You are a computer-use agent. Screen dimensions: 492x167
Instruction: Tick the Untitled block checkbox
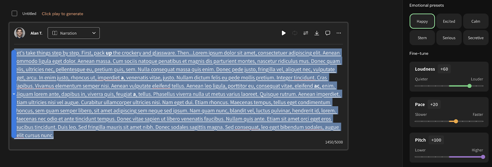pyautogui.click(x=14, y=14)
